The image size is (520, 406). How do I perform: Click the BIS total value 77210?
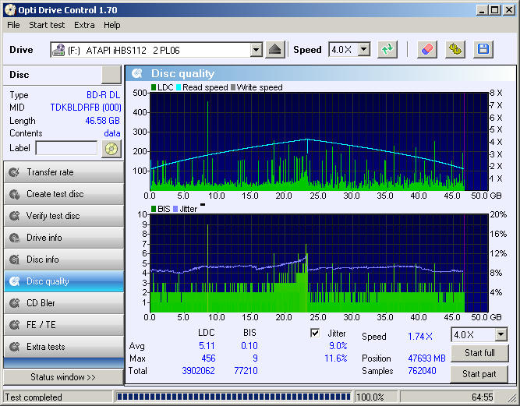pos(246,371)
